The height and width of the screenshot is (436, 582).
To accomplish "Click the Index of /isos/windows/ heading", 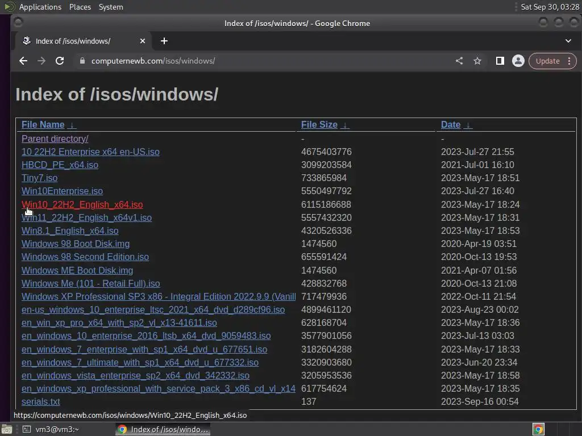I will tap(117, 94).
